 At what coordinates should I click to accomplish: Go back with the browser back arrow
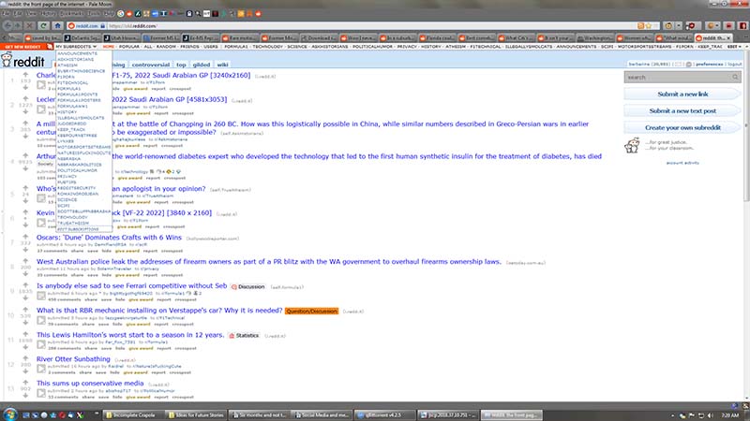click(7, 26)
